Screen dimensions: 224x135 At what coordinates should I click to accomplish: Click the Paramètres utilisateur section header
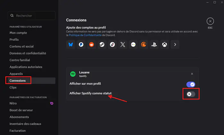click(x=26, y=27)
